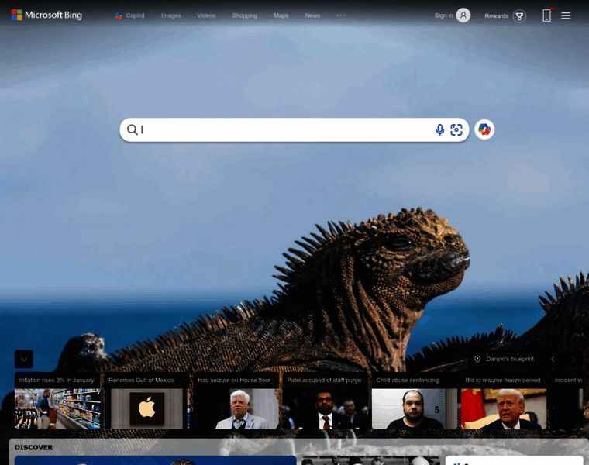Open the hamburger settings menu
This screenshot has height=465, width=589.
click(566, 15)
